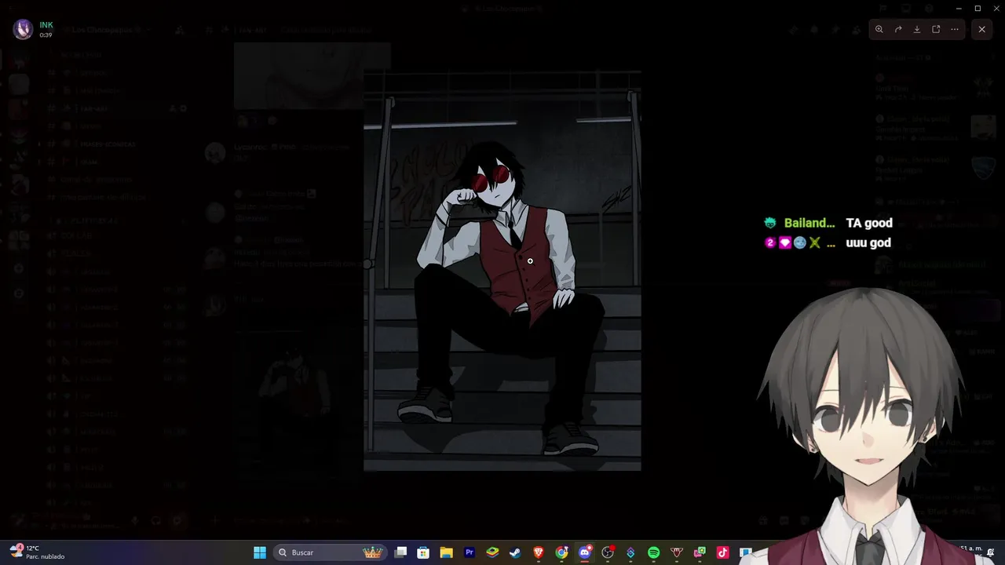Open Brave browser from taskbar
The image size is (1005, 565).
click(x=539, y=552)
